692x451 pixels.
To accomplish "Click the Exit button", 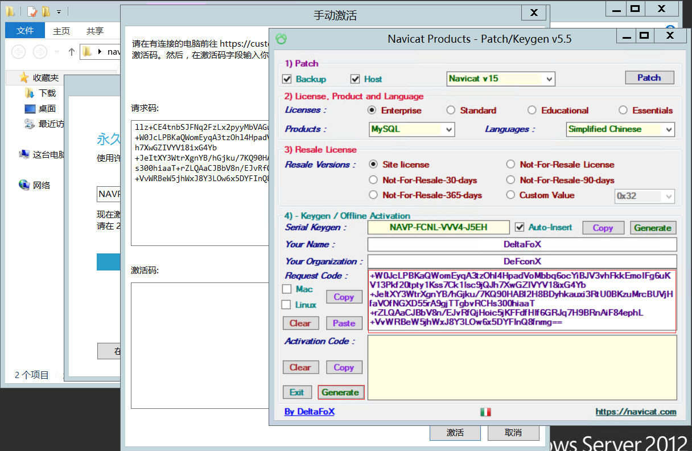I will click(x=297, y=392).
